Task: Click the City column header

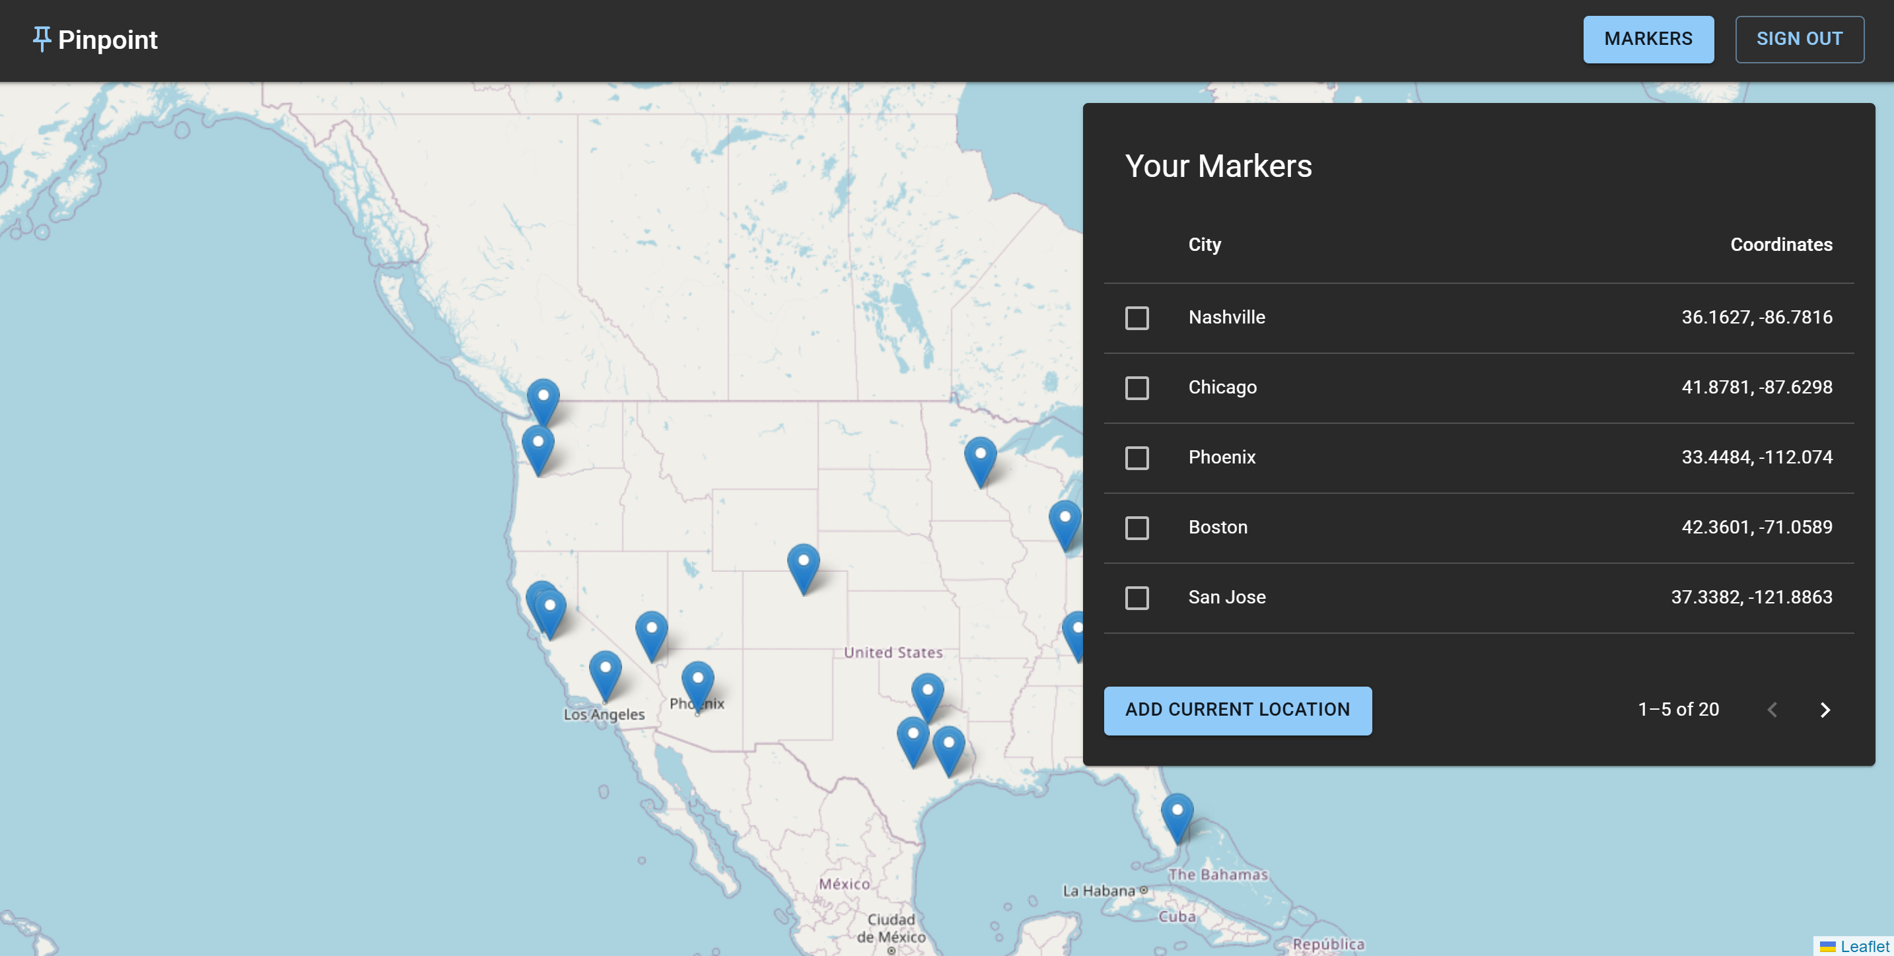Action: pos(1205,245)
